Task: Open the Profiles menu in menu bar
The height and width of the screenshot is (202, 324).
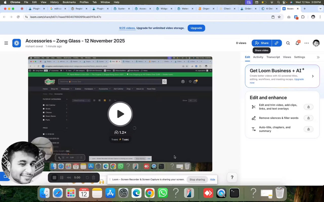Action: [84, 2]
